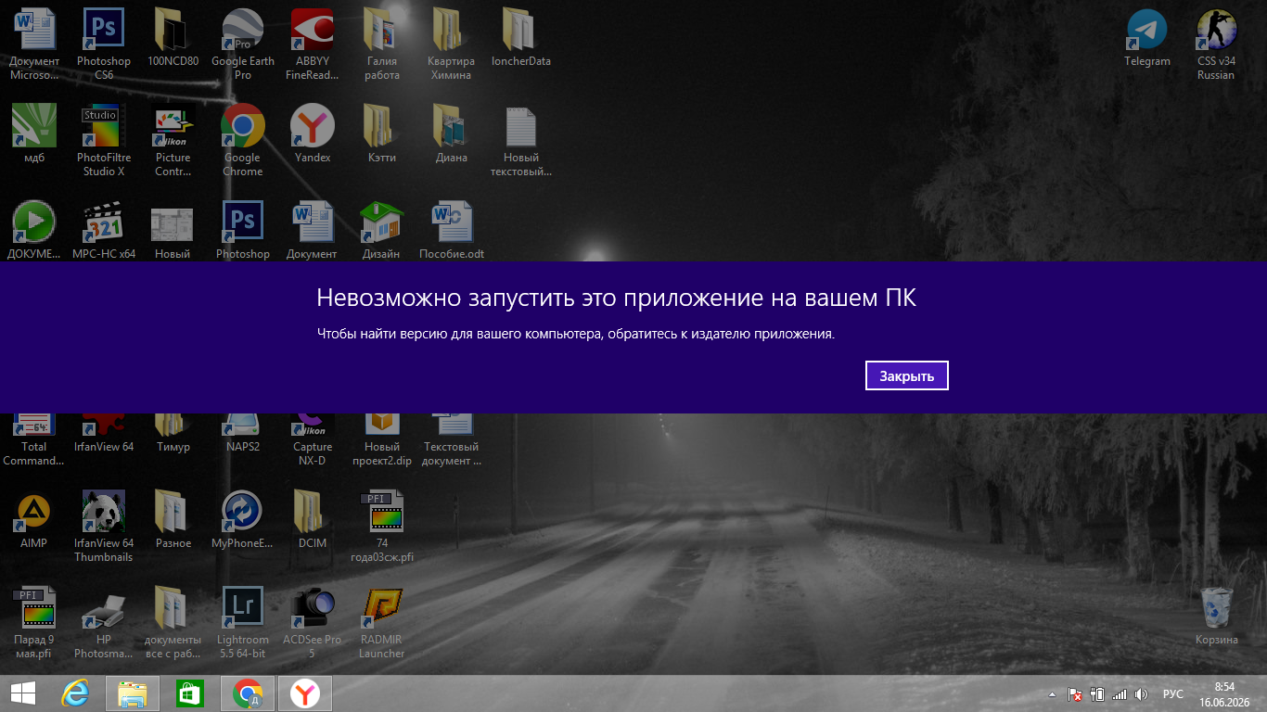Select the мдб CorelDRAW shortcut
Image resolution: width=1267 pixels, height=712 pixels.
[34, 133]
